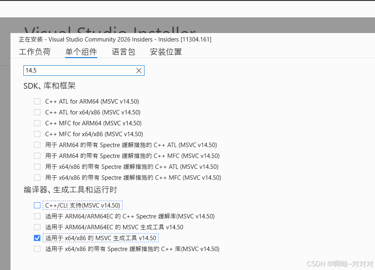Image resolution: width=375 pixels, height=270 pixels.
Task: Check C++ ATL for x64/x86 (MSVC v14.50)
Action: [x=37, y=112]
